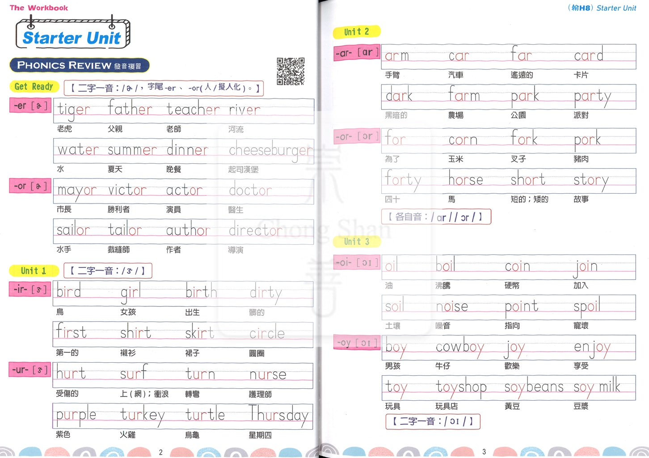
Task: Click the word pork
Action: pyautogui.click(x=588, y=140)
